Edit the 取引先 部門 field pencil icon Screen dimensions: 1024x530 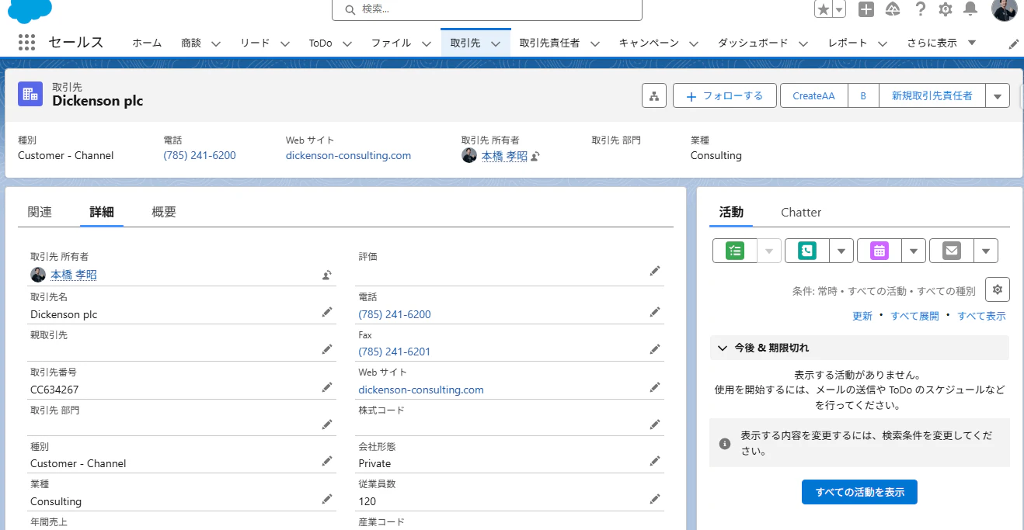pos(327,424)
